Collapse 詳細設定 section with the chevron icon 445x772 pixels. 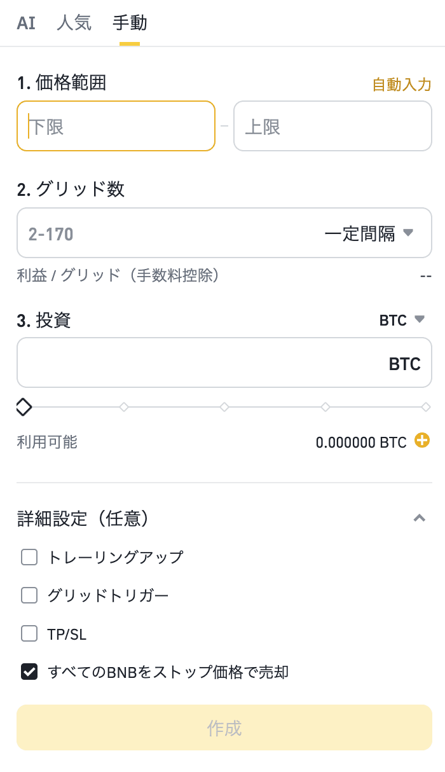(419, 518)
